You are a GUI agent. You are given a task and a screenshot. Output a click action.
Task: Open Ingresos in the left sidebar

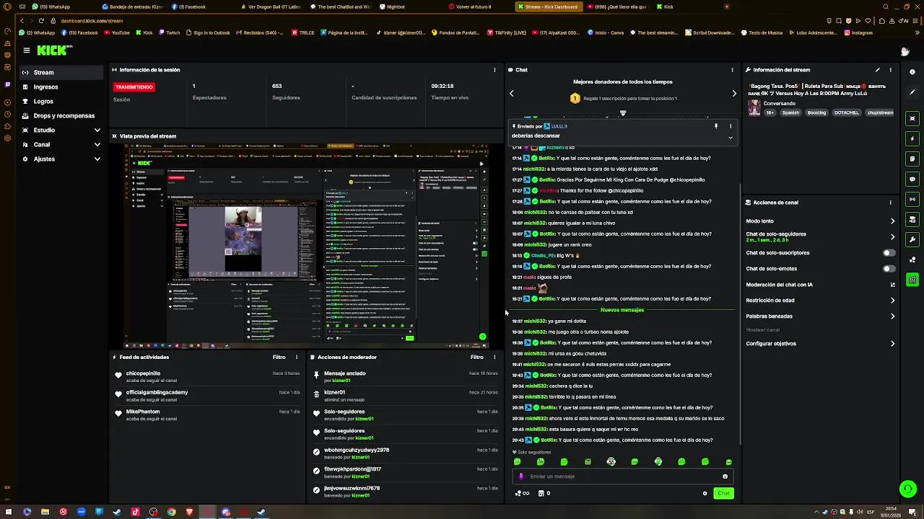(x=62, y=87)
